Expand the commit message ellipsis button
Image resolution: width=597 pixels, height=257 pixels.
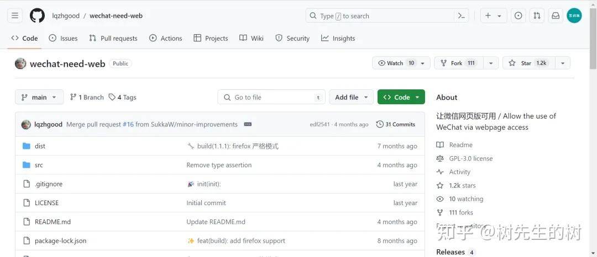[248, 124]
